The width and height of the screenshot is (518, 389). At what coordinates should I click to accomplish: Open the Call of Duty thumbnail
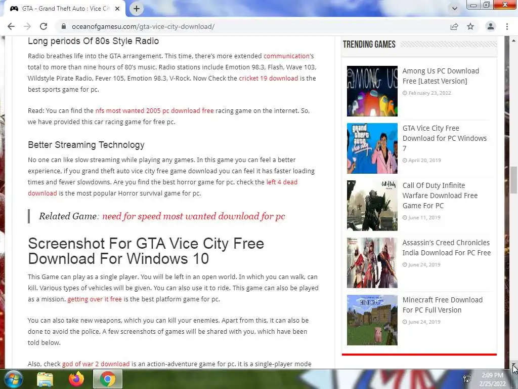coord(372,206)
